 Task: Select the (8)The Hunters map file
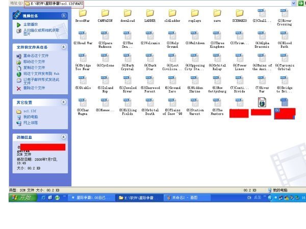point(217,107)
